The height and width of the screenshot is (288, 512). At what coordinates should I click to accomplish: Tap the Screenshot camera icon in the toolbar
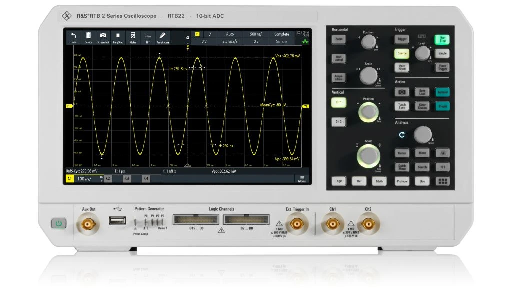pyautogui.click(x=103, y=37)
